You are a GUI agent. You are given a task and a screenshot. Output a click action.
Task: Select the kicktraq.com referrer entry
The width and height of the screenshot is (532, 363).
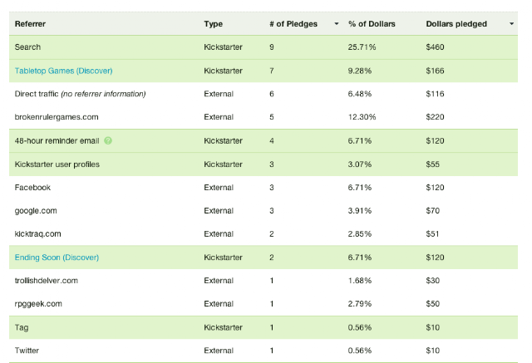[37, 234]
